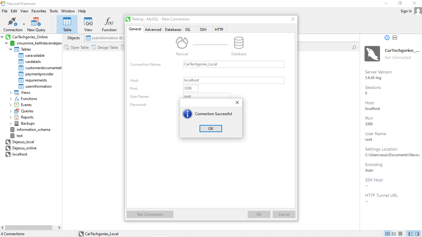The width and height of the screenshot is (422, 237).
Task: Switch to the Advanced tab
Action: (153, 29)
